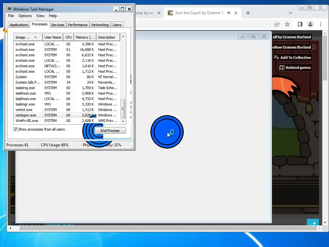Viewport: 329px width, 247px height.
Task: Select svchost.exe row using 16,688 K
Action: click(67, 50)
